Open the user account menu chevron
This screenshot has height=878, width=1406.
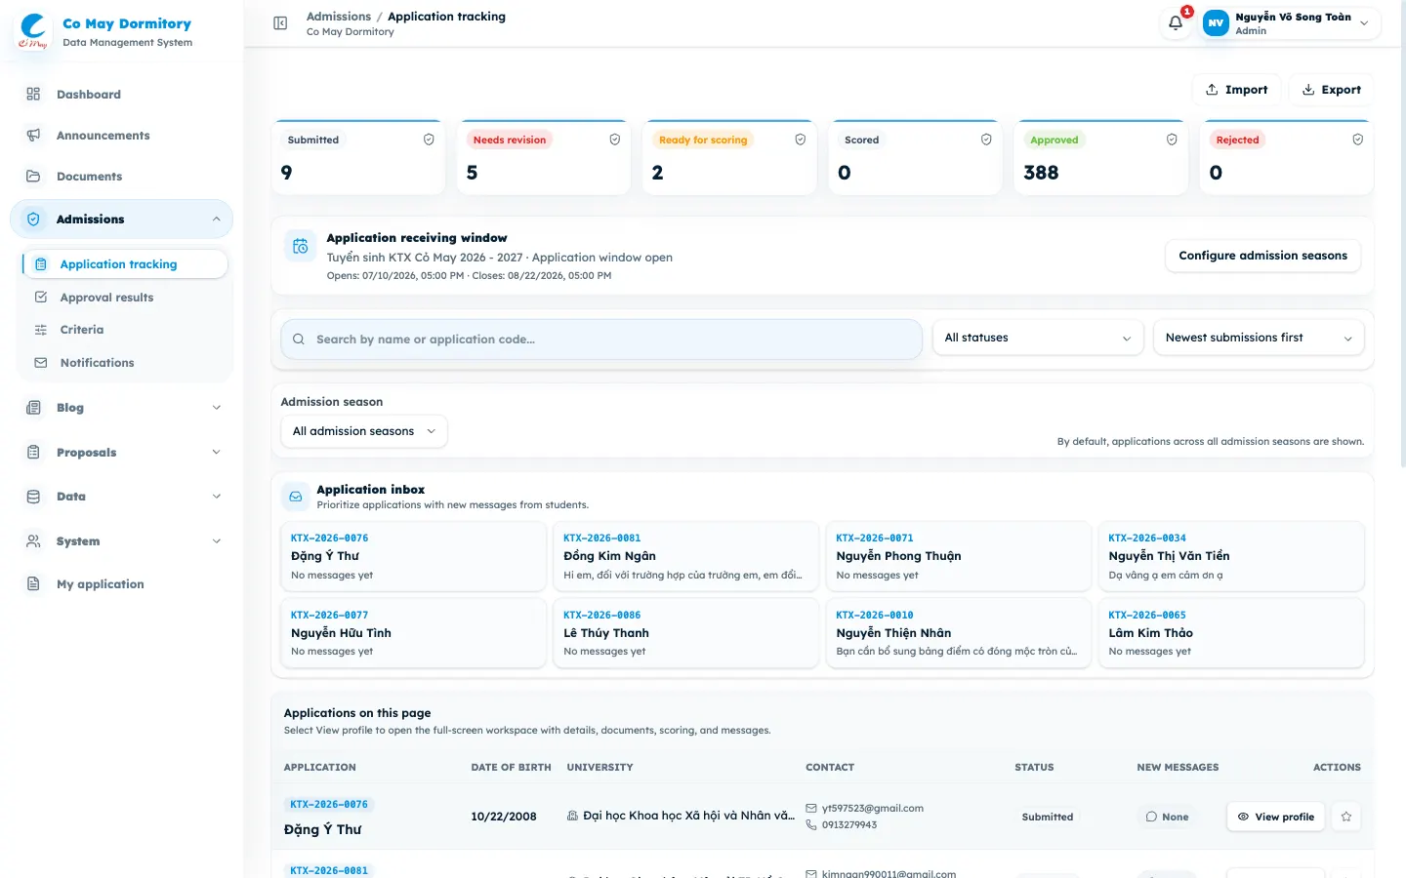coord(1364,23)
